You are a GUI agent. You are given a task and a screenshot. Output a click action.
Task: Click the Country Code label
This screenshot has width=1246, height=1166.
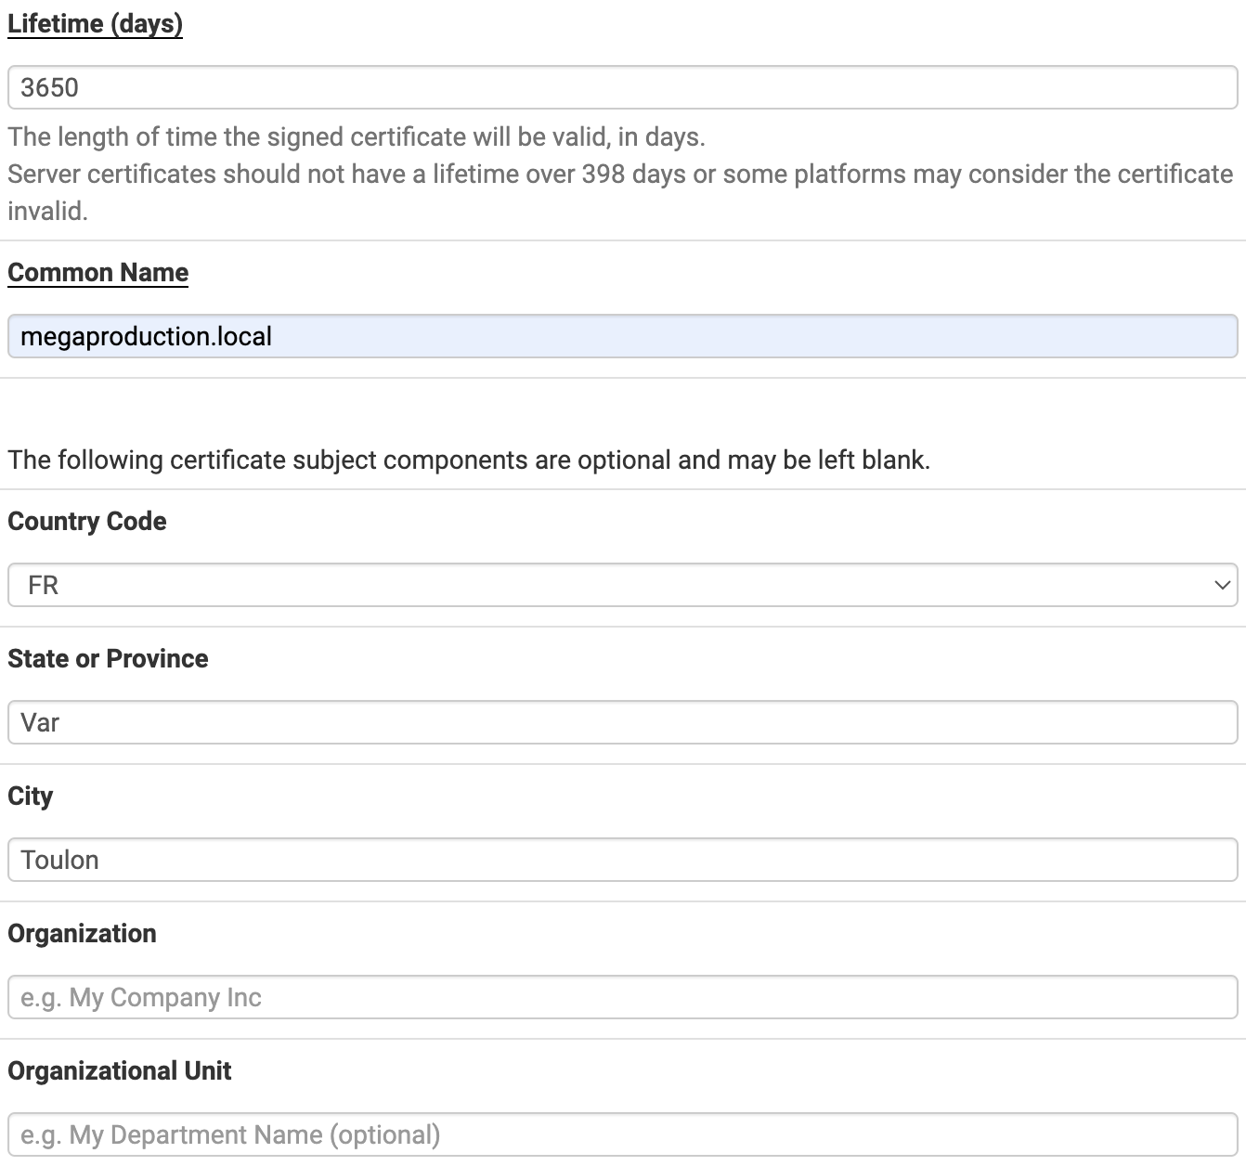click(87, 522)
